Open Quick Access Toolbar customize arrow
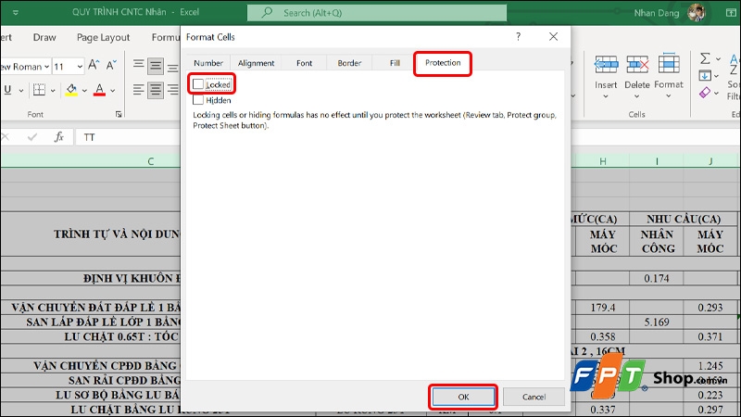 [16, 13]
